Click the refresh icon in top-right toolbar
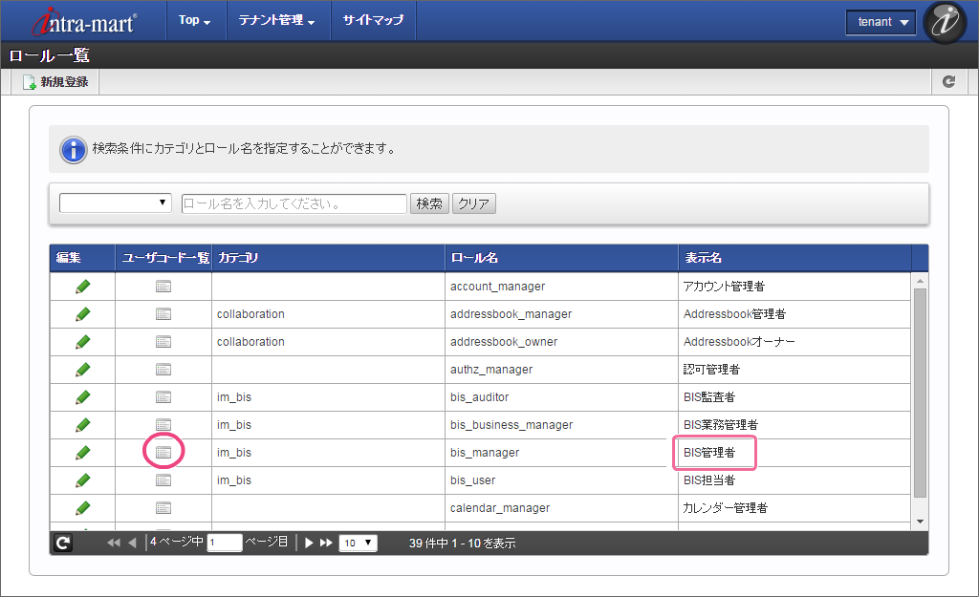This screenshot has height=597, width=979. [948, 82]
